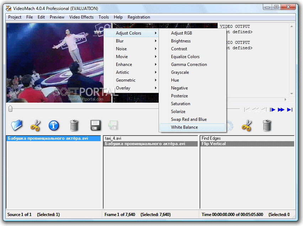This screenshot has width=303, height=226.
Task: Select White Balance effect
Action: (192, 127)
